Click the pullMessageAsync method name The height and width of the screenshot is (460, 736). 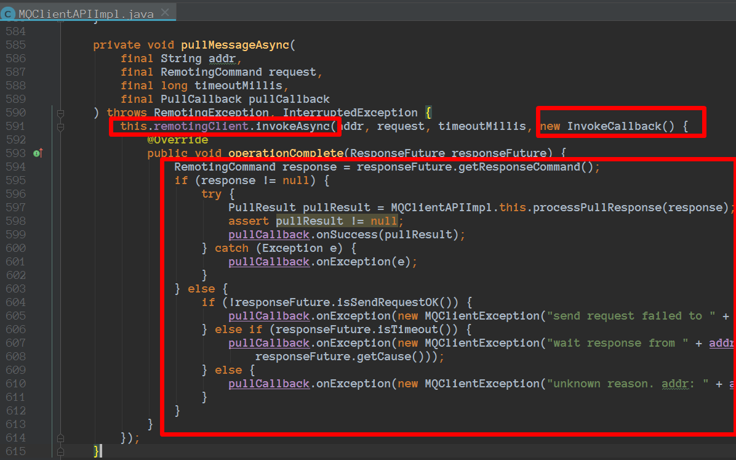pos(235,45)
